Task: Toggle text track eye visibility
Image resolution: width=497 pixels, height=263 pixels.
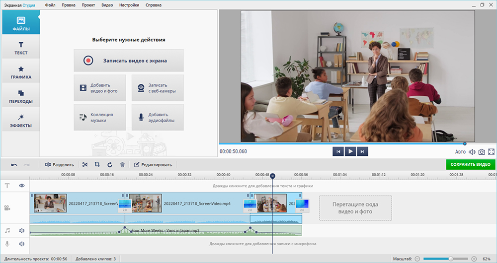Action: pyautogui.click(x=21, y=186)
